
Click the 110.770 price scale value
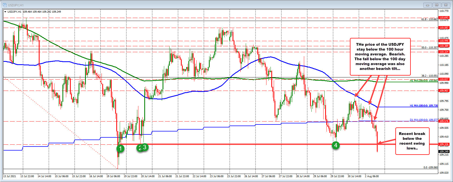(444, 11)
